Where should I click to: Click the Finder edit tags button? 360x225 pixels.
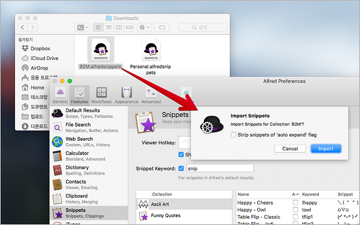coord(161,27)
